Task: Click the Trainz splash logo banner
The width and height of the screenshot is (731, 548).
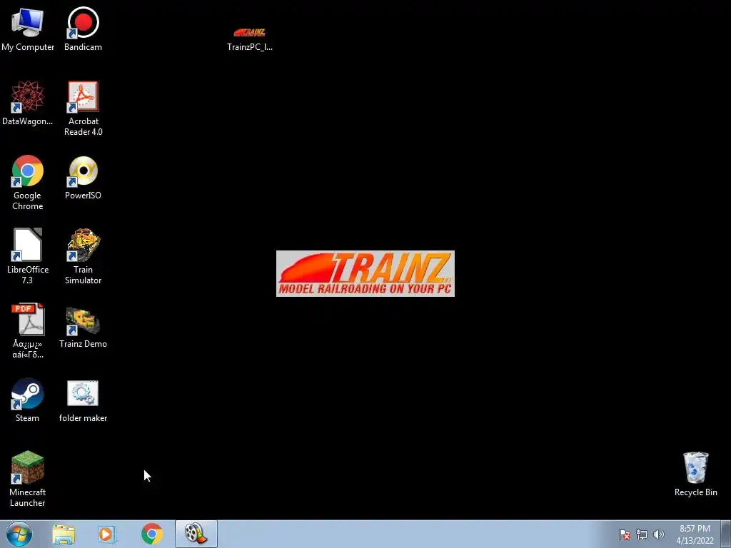Action: 365,273
